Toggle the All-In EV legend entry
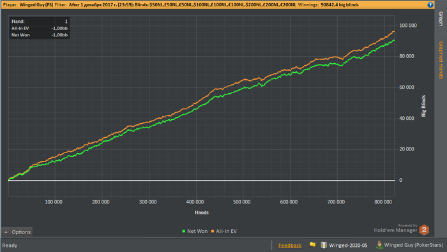447x252 pixels. point(223,231)
